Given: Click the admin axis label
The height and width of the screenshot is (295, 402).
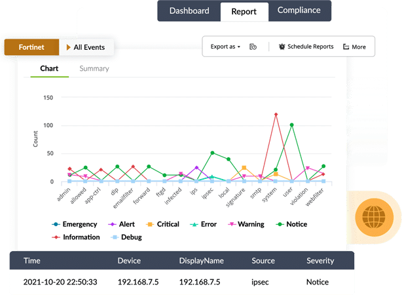Looking at the screenshot, I should coord(63,194).
